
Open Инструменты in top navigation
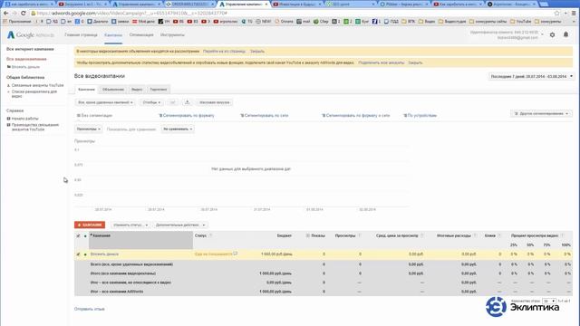[172, 34]
